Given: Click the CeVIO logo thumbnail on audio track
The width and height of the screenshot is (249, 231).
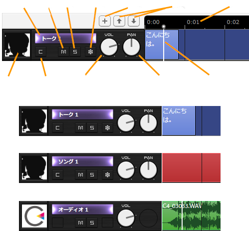Looking at the screenshot, I should [34, 216].
